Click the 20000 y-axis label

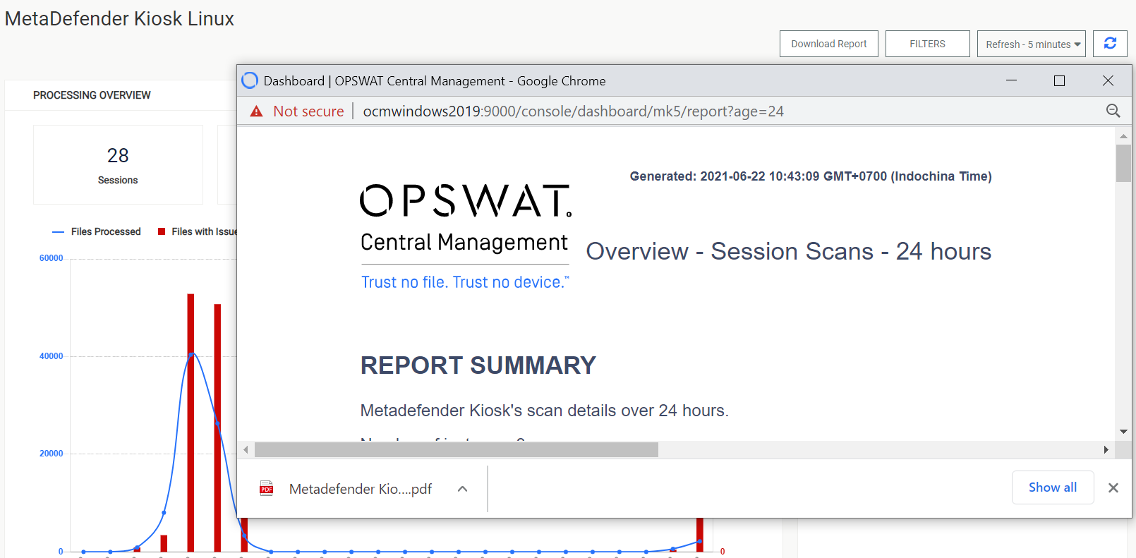51,454
